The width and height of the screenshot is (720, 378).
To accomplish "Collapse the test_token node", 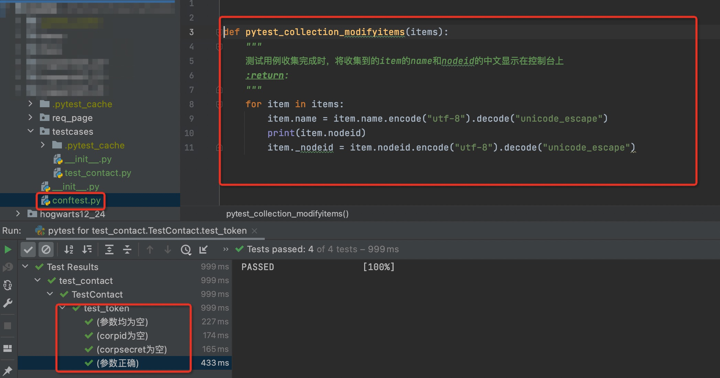I will click(62, 308).
